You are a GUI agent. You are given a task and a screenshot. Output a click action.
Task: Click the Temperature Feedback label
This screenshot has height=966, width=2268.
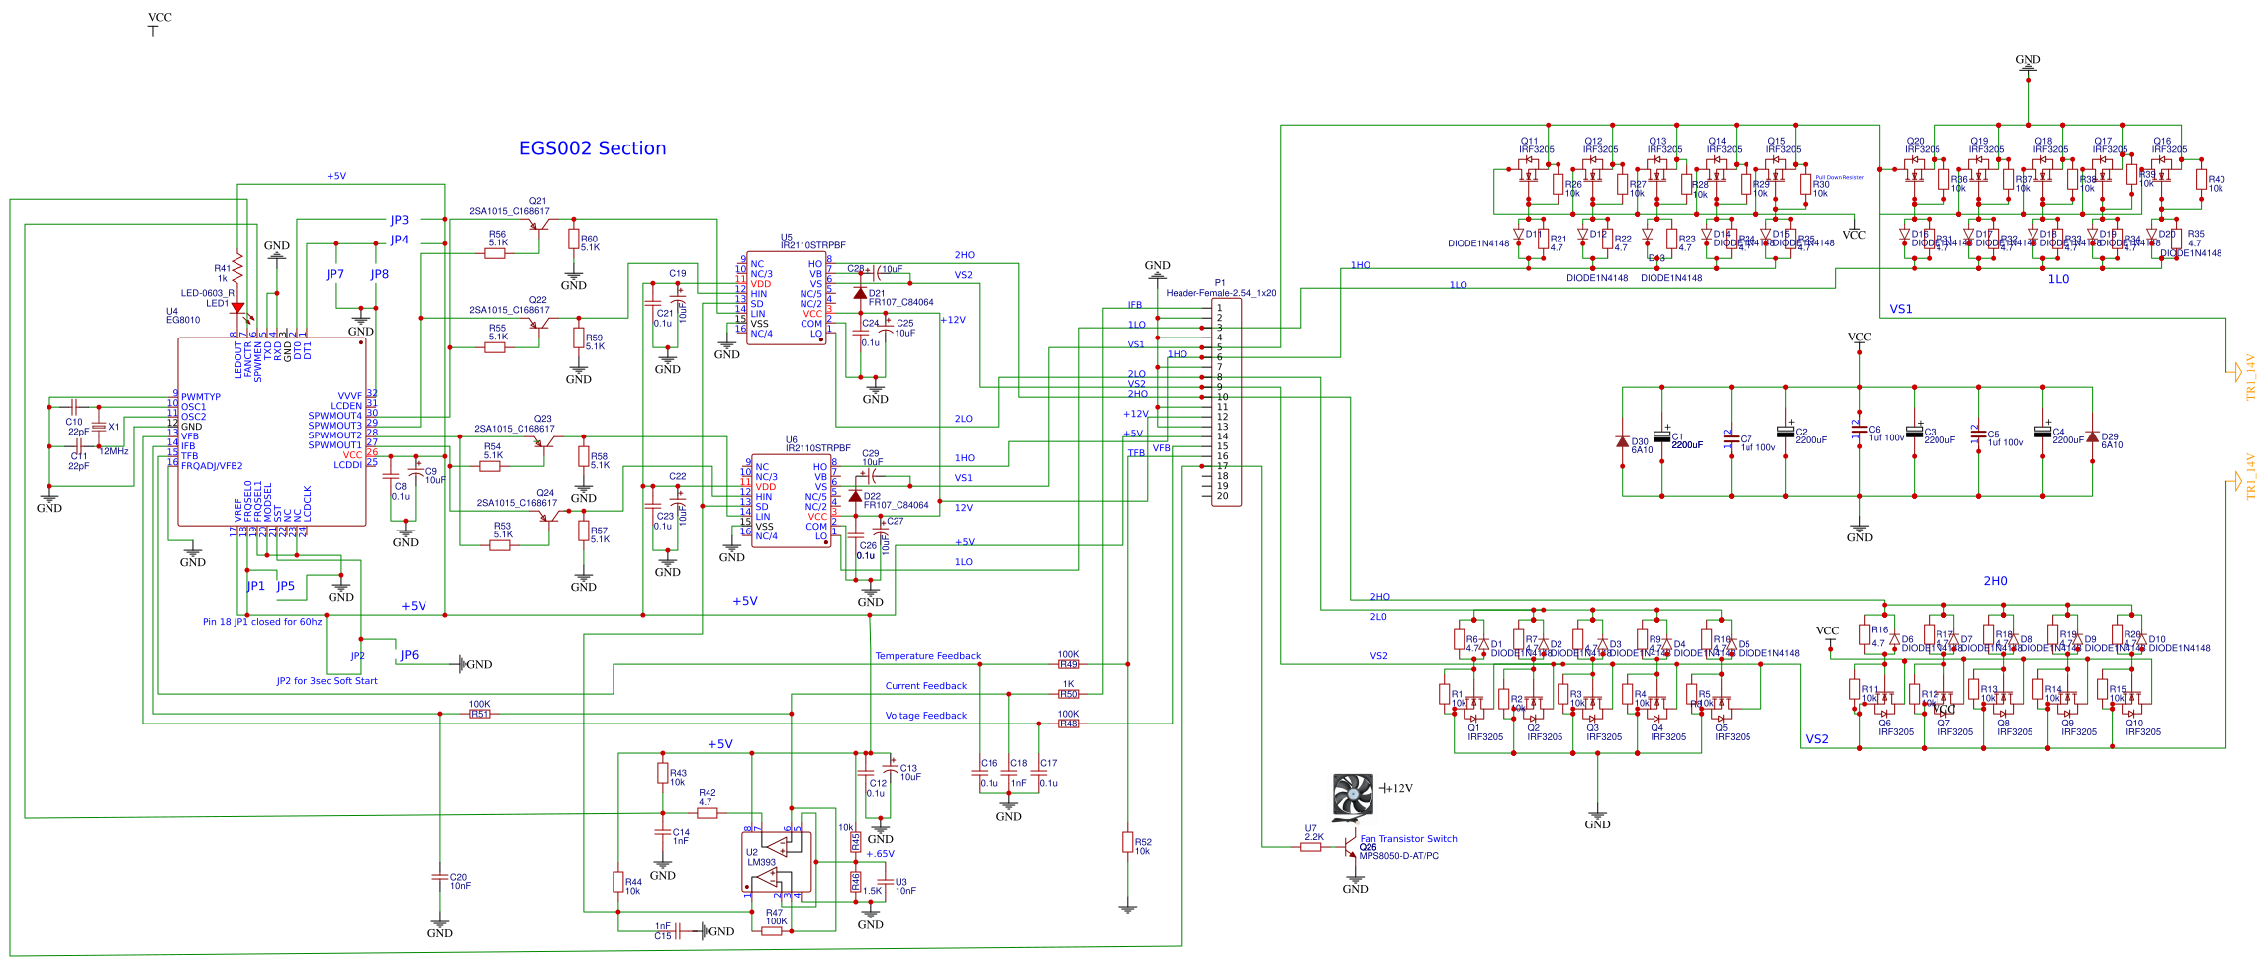coord(927,656)
